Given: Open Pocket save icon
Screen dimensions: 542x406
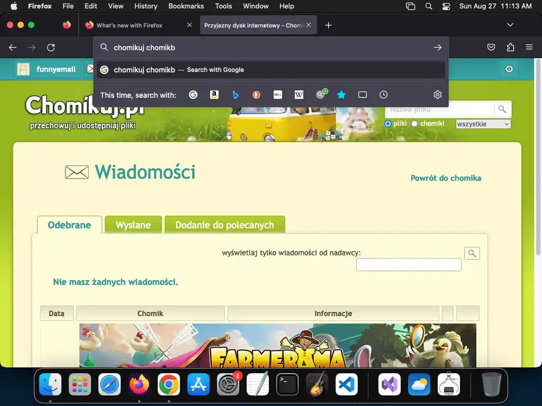Looking at the screenshot, I should tap(491, 47).
